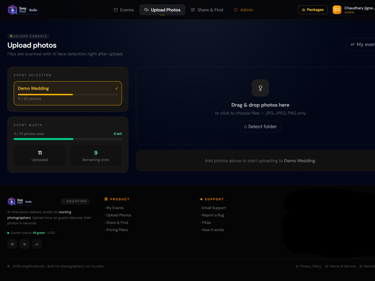Screen dimensions: 375x281
Task: Click the 'All green' status text
Action: click(39, 233)
